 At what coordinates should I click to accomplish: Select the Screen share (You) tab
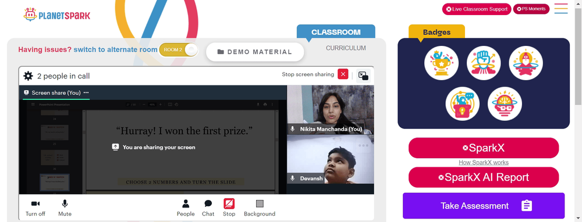[56, 92]
